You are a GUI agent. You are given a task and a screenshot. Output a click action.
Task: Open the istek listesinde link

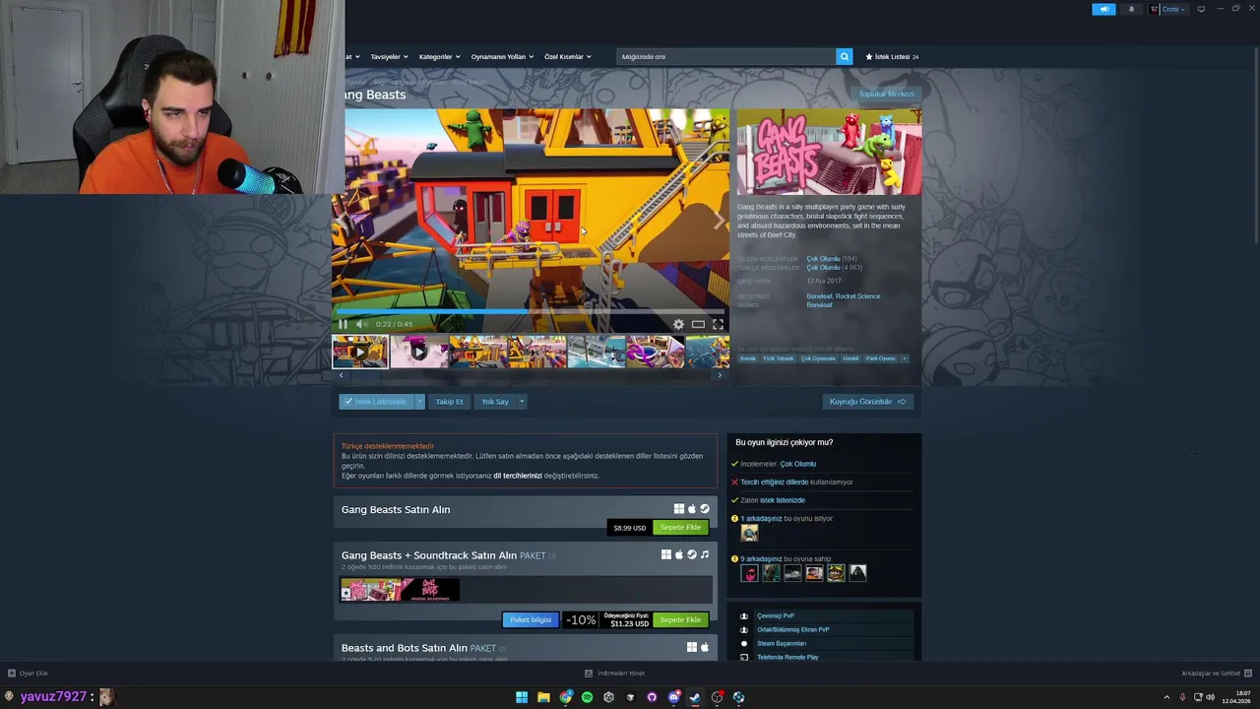(x=783, y=500)
